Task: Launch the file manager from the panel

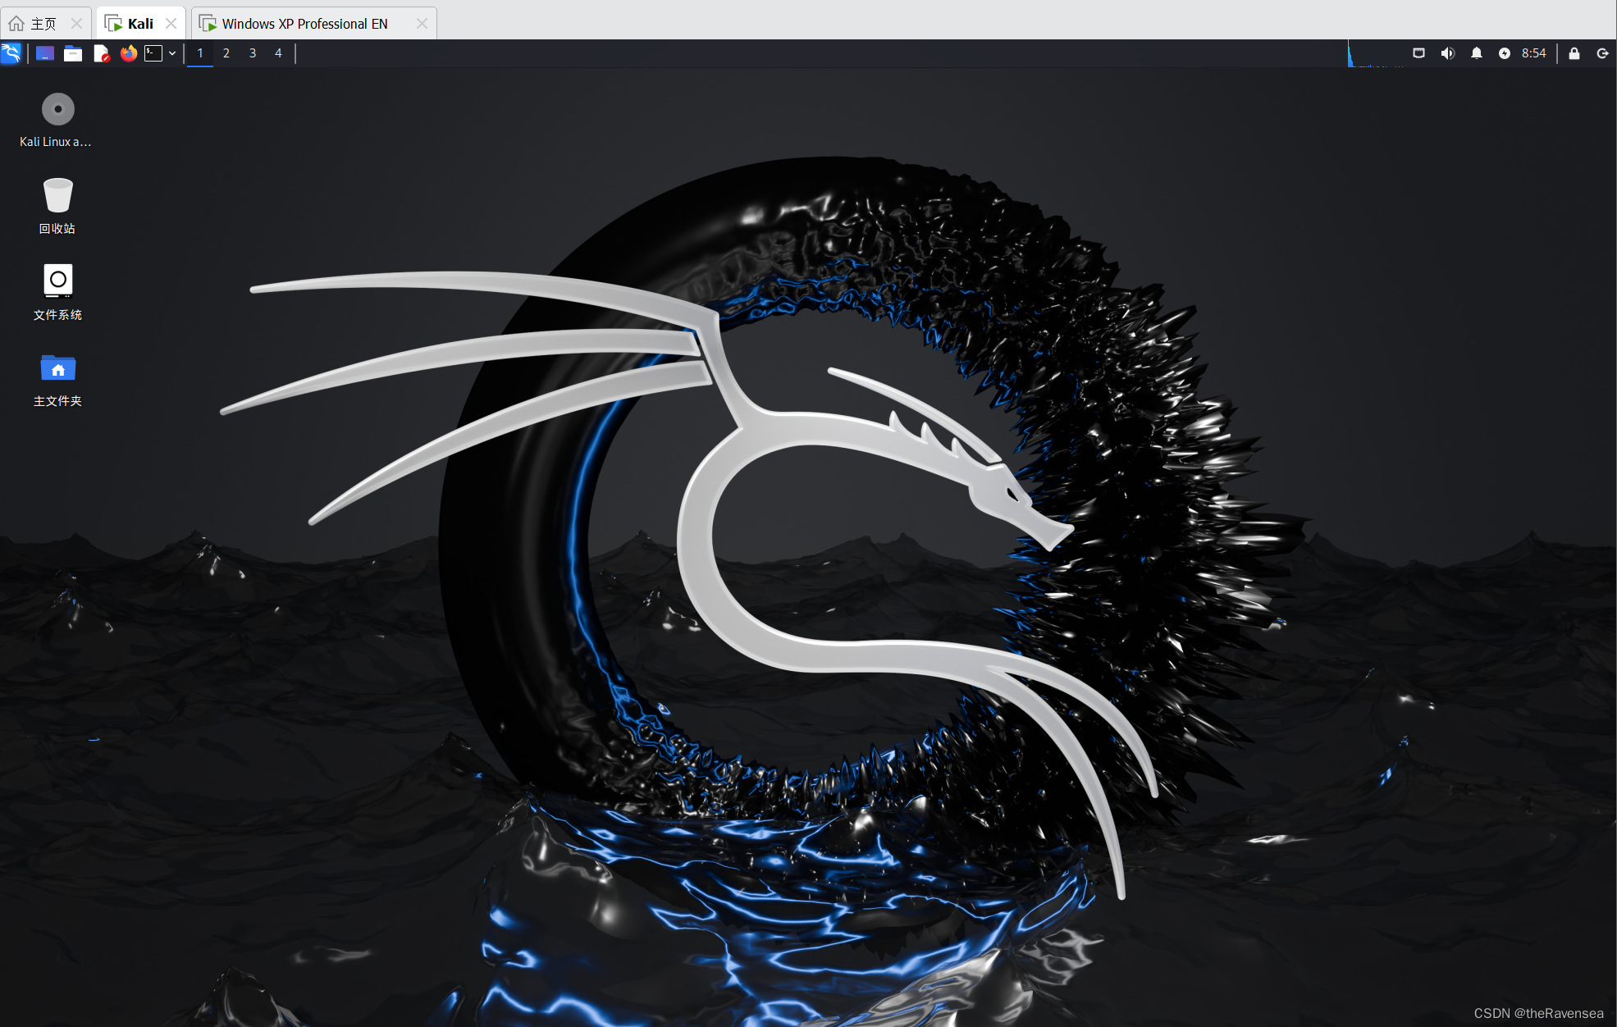Action: tap(73, 53)
